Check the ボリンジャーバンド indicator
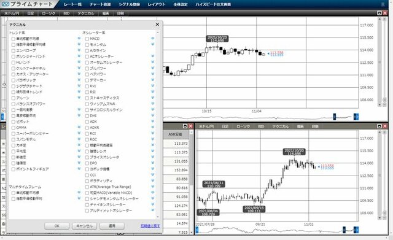393x240 pixels. pos(14,56)
